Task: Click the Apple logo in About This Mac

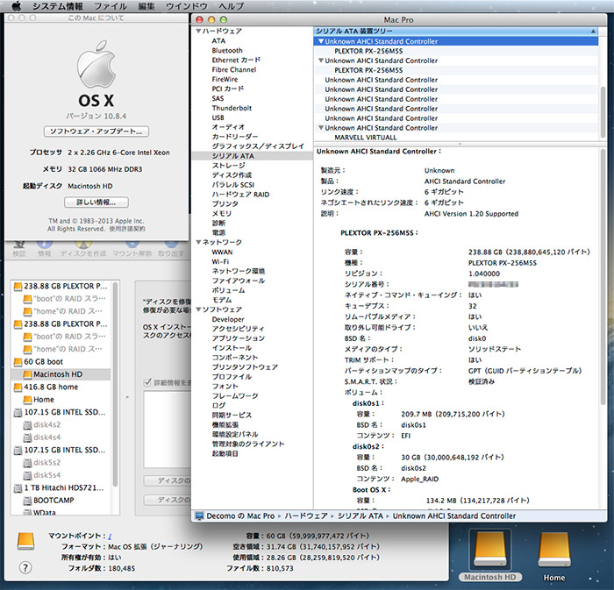Action: 96,65
